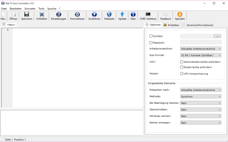
Task: Click inside the Symbol path field
Action: [x=196, y=36]
